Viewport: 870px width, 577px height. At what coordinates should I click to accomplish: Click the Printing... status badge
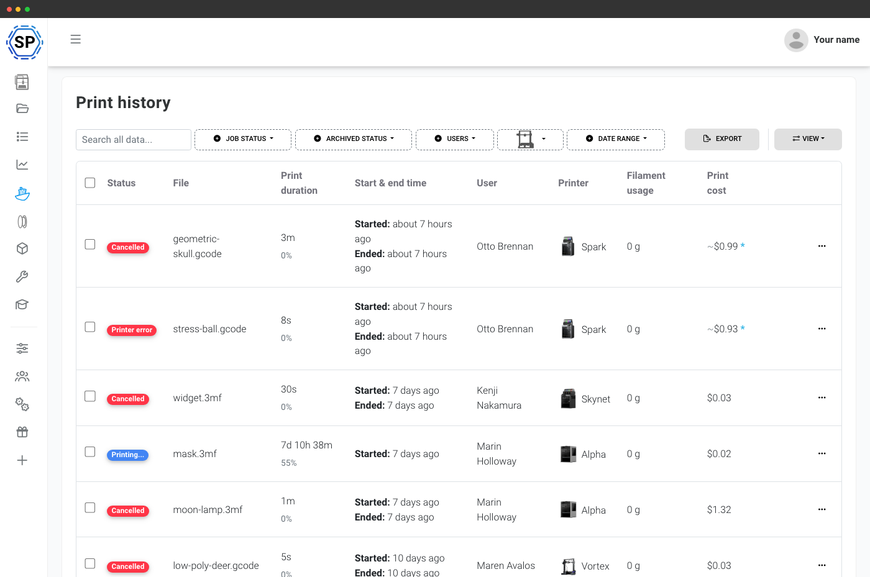pos(127,455)
